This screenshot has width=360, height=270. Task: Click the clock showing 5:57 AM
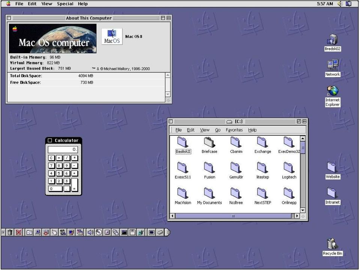325,4
